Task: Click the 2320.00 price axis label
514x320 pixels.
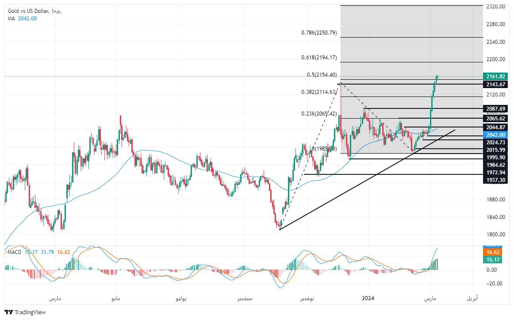Action: coord(495,7)
